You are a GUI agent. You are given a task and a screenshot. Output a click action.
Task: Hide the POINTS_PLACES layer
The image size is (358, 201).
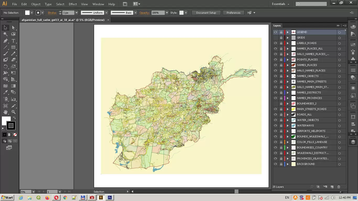tap(275, 60)
